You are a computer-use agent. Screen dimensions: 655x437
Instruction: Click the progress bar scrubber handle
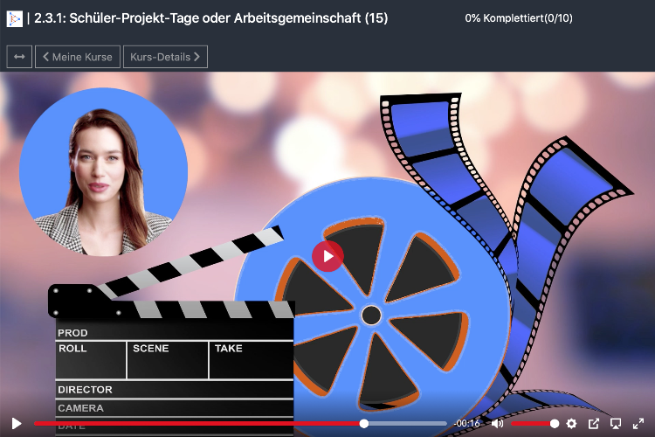point(364,424)
